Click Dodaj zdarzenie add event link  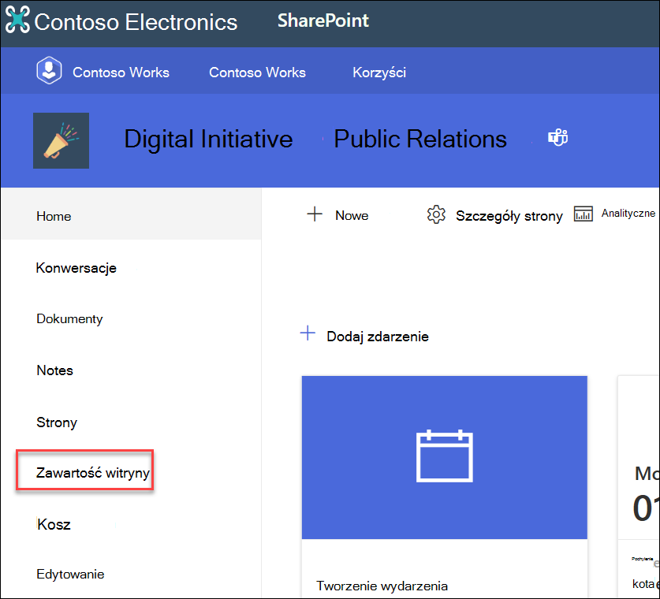[378, 337]
